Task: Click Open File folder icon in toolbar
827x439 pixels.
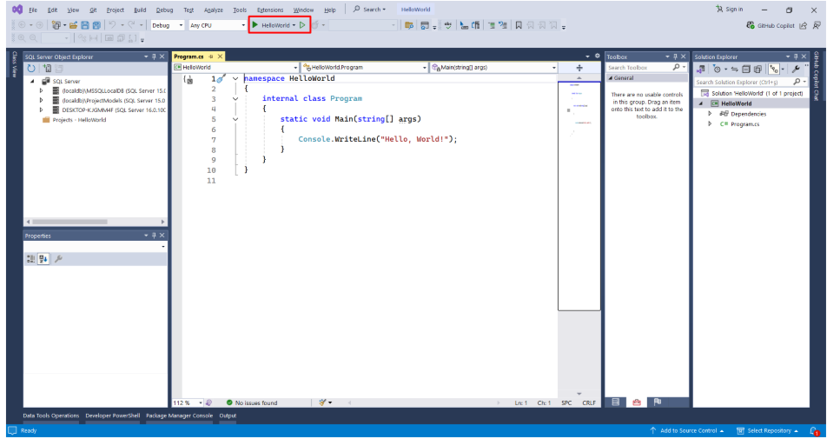Action: [73, 25]
